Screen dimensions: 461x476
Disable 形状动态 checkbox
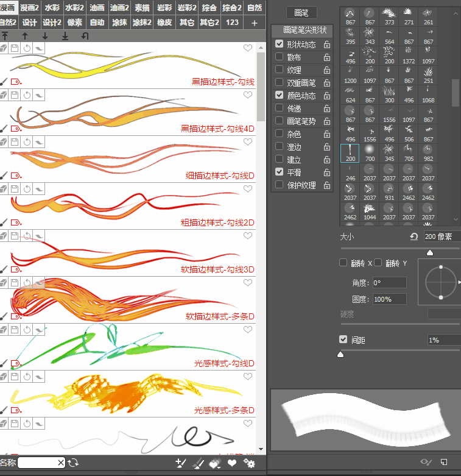279,44
